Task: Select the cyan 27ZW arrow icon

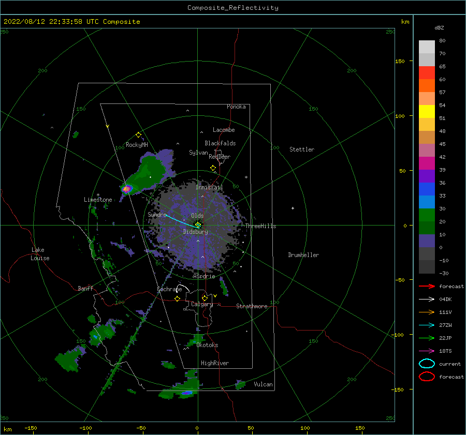Action: [x=427, y=325]
